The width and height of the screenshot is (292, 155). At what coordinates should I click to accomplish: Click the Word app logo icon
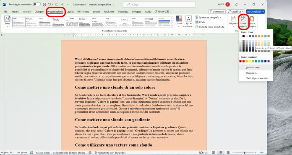pyautogui.click(x=4, y=4)
